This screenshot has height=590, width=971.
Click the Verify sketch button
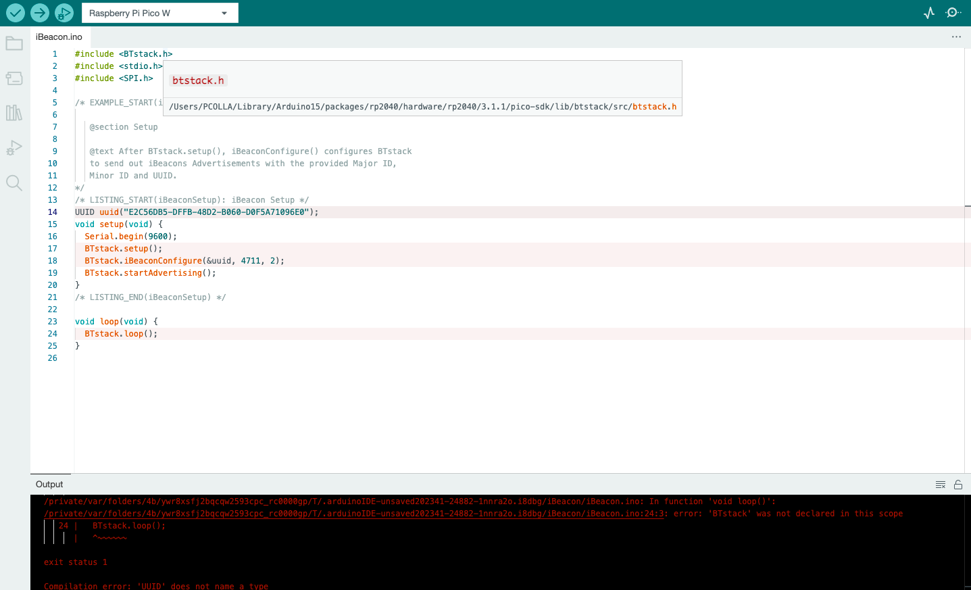point(15,12)
